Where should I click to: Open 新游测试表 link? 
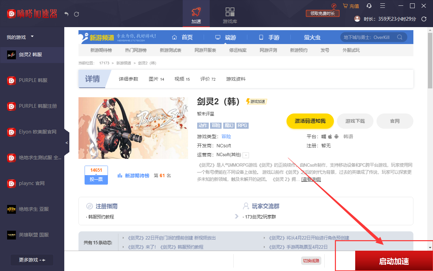pos(170,50)
